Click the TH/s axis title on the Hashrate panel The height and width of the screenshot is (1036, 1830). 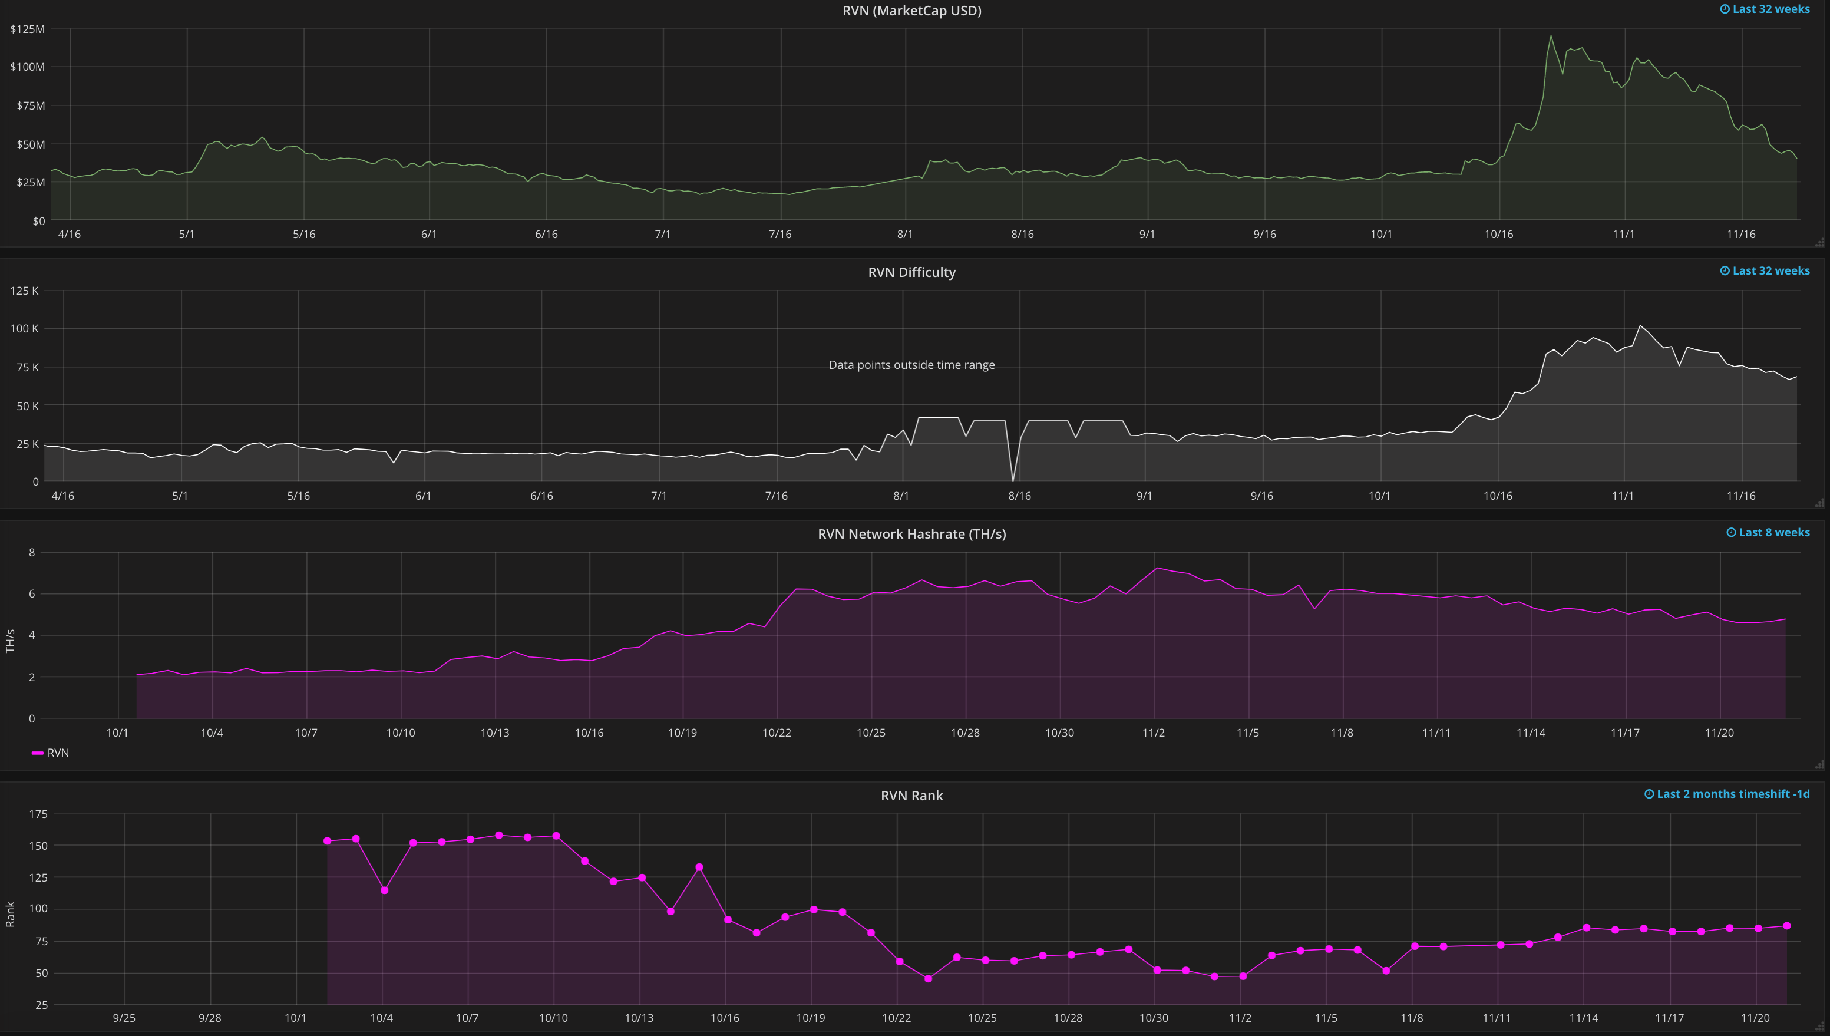coord(10,641)
